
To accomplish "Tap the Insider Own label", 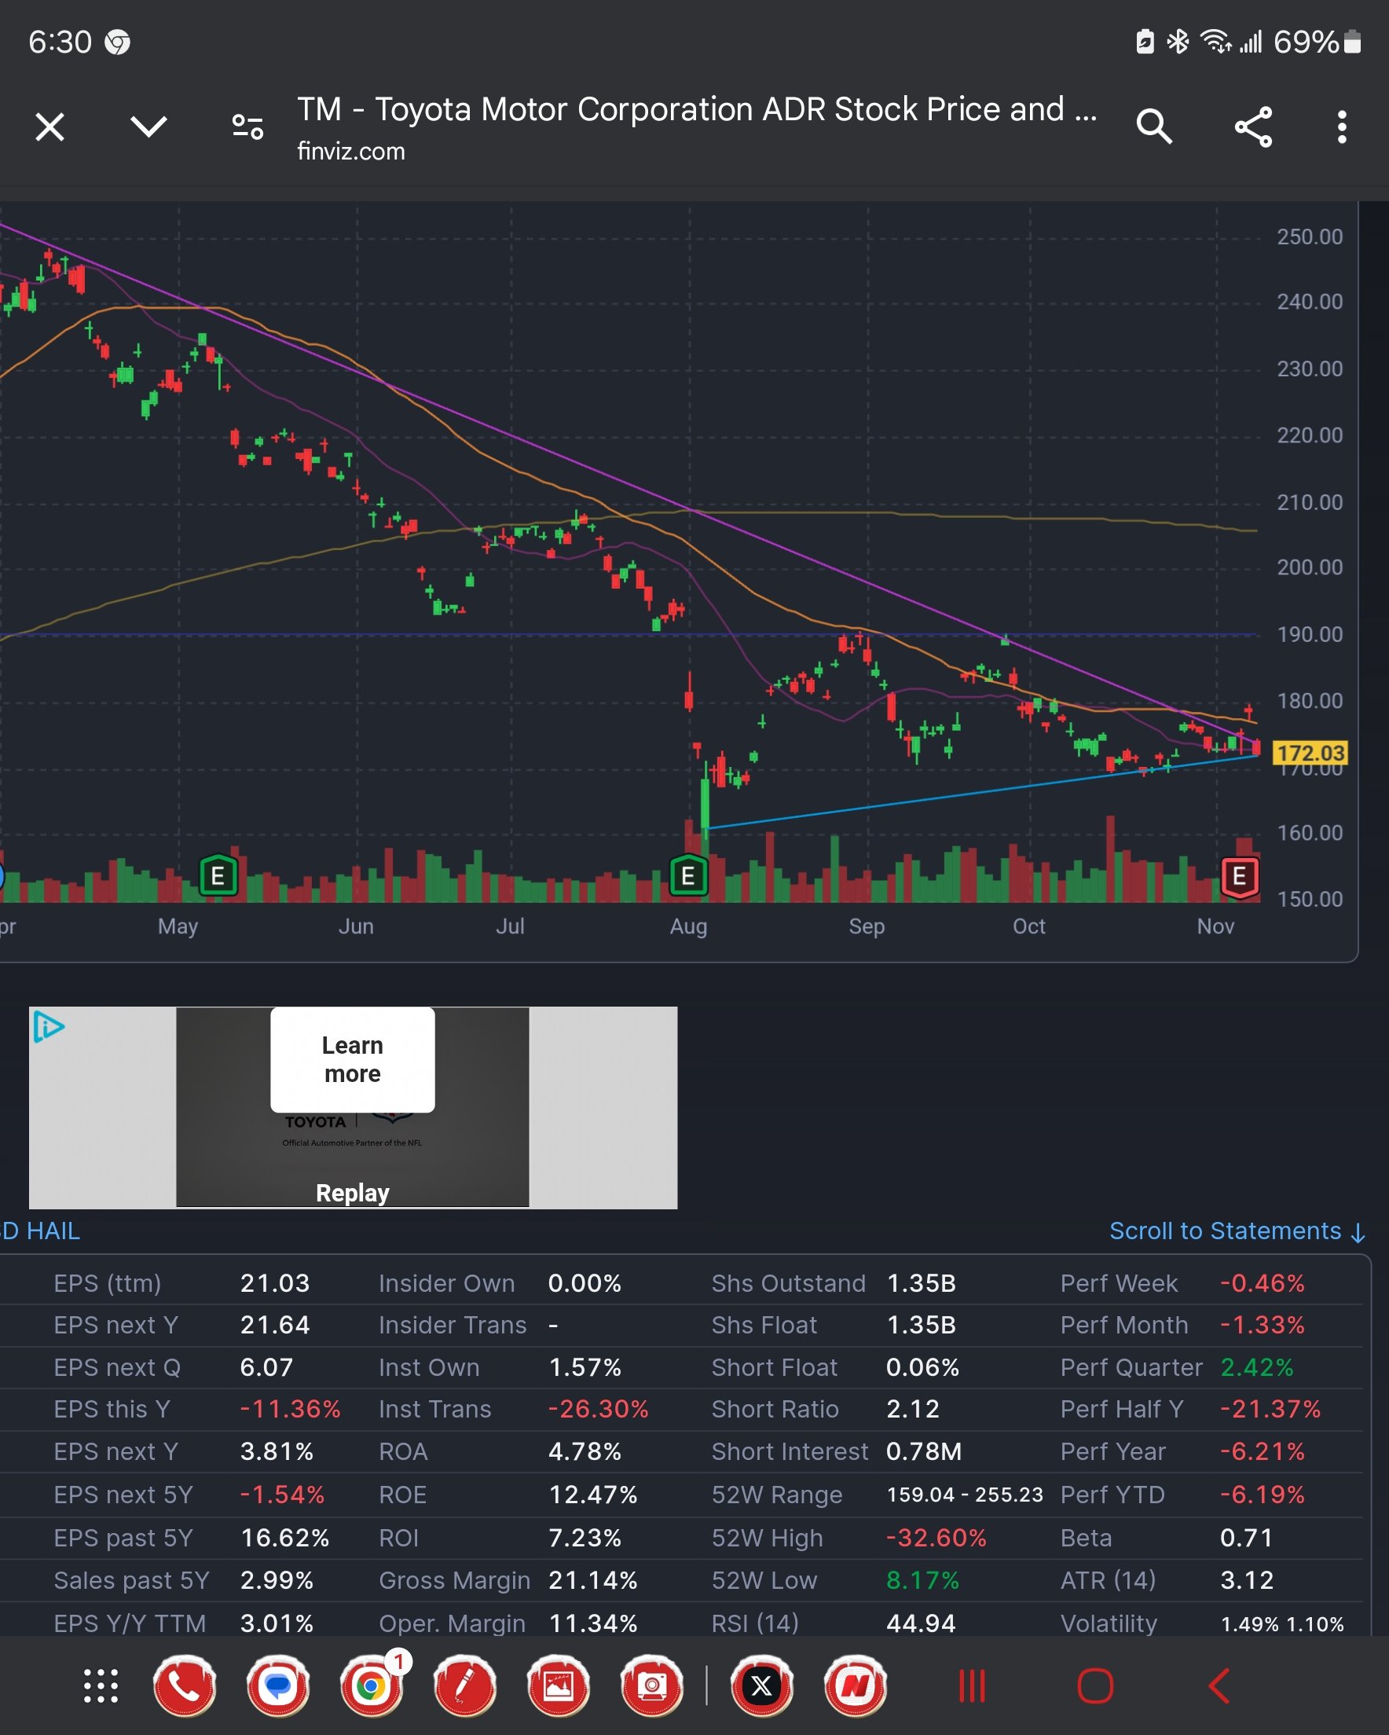I will click(447, 1283).
